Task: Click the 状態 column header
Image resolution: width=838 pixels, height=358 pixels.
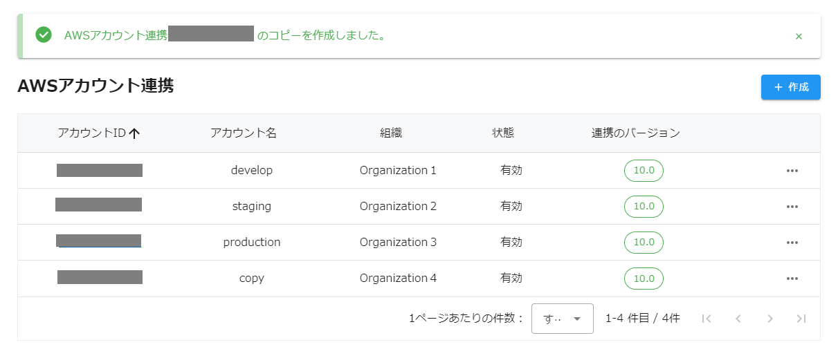Action: tap(503, 133)
